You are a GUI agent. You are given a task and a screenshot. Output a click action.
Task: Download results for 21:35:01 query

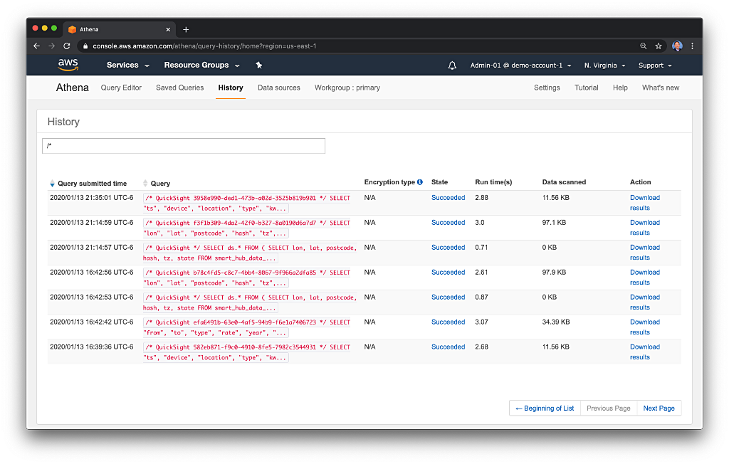pyautogui.click(x=645, y=203)
